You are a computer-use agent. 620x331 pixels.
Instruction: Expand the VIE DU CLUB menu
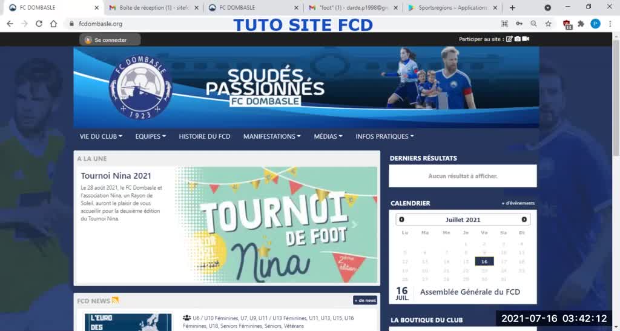101,136
